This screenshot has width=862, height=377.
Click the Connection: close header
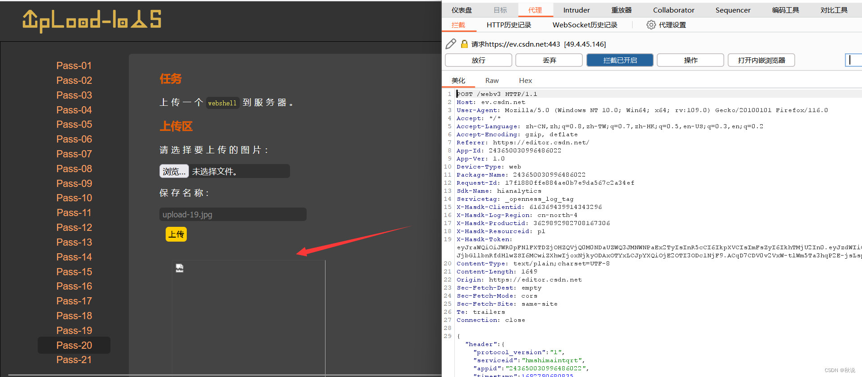coord(491,320)
